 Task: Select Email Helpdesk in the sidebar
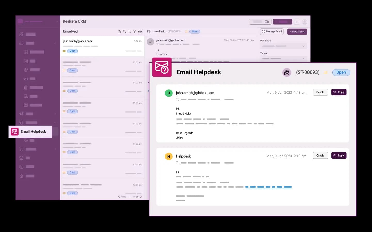pyautogui.click(x=30, y=132)
